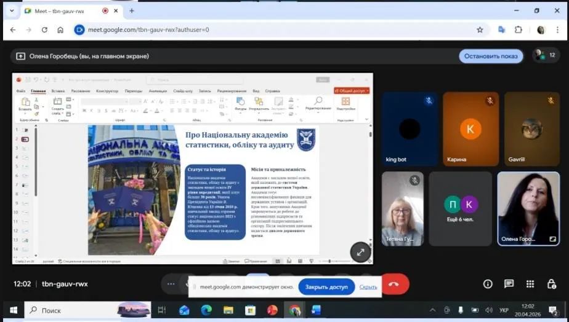Screen dimensions: 569x322
Task: Click the Скрыть link
Action: [x=368, y=287]
